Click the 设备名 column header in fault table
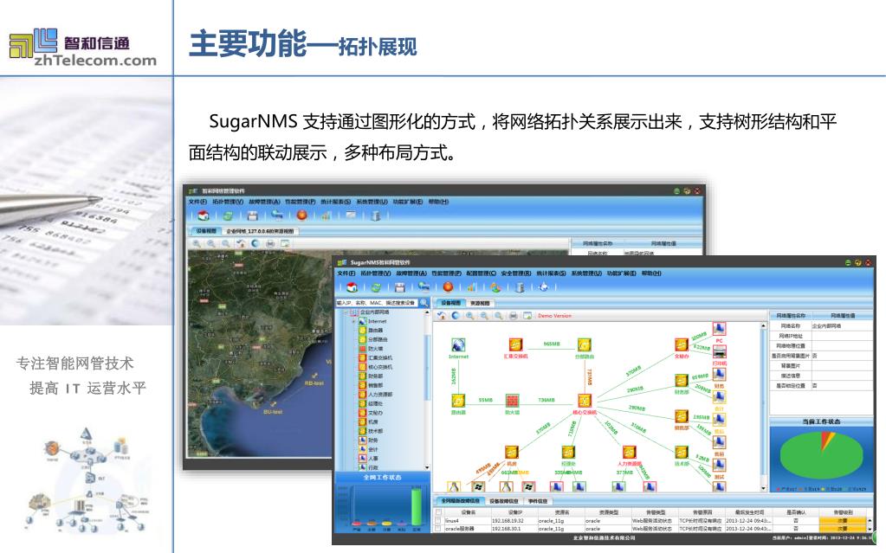 [469, 512]
